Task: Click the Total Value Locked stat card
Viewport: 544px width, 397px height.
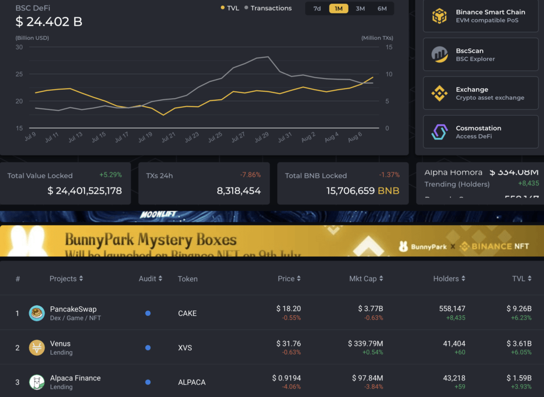Action: point(65,183)
